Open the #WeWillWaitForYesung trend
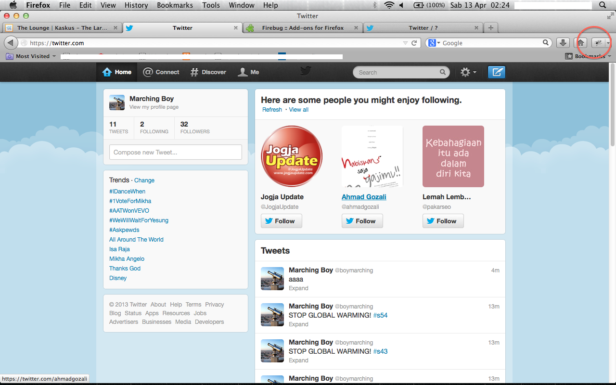The height and width of the screenshot is (385, 616). tap(139, 220)
